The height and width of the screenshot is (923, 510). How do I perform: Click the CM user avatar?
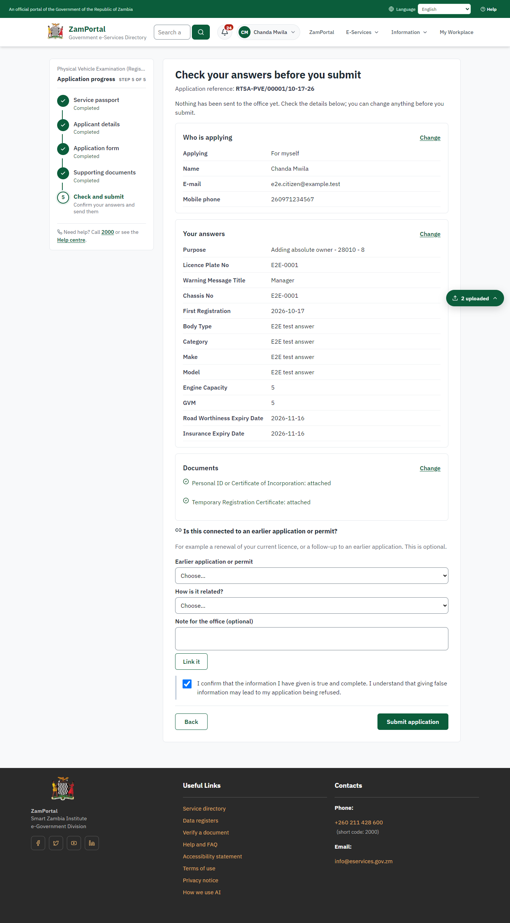pyautogui.click(x=245, y=32)
